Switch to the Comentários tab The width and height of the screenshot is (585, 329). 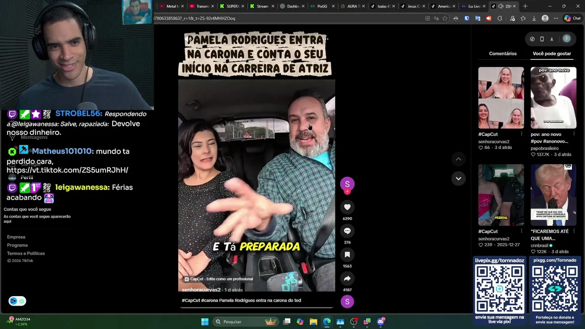tap(503, 53)
